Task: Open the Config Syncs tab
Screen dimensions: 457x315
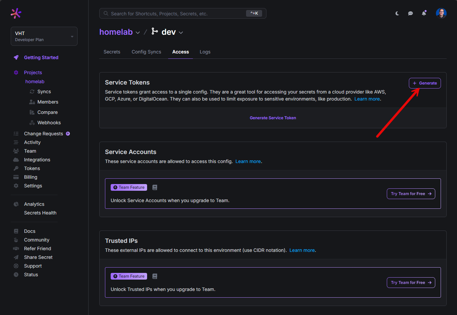Action: tap(146, 52)
